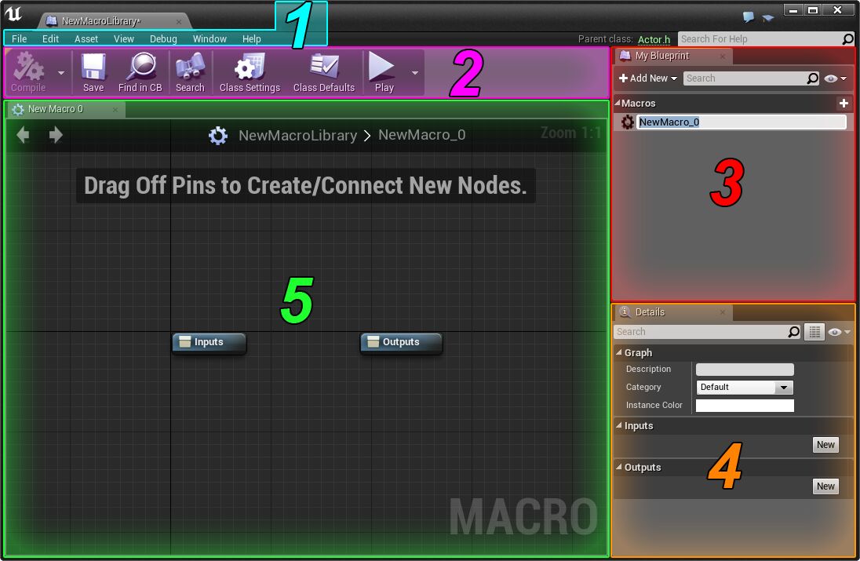Open the Edit menu
Viewport: 860px width, 561px height.
(50, 39)
